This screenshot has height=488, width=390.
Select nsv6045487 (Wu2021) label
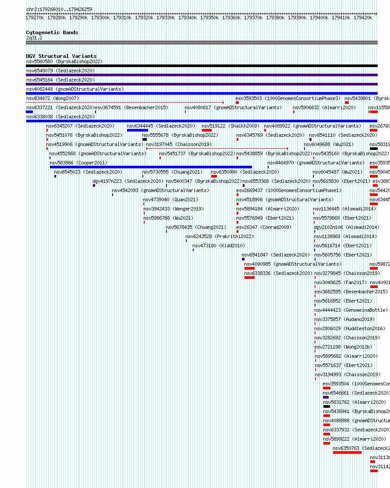[x=337, y=172]
